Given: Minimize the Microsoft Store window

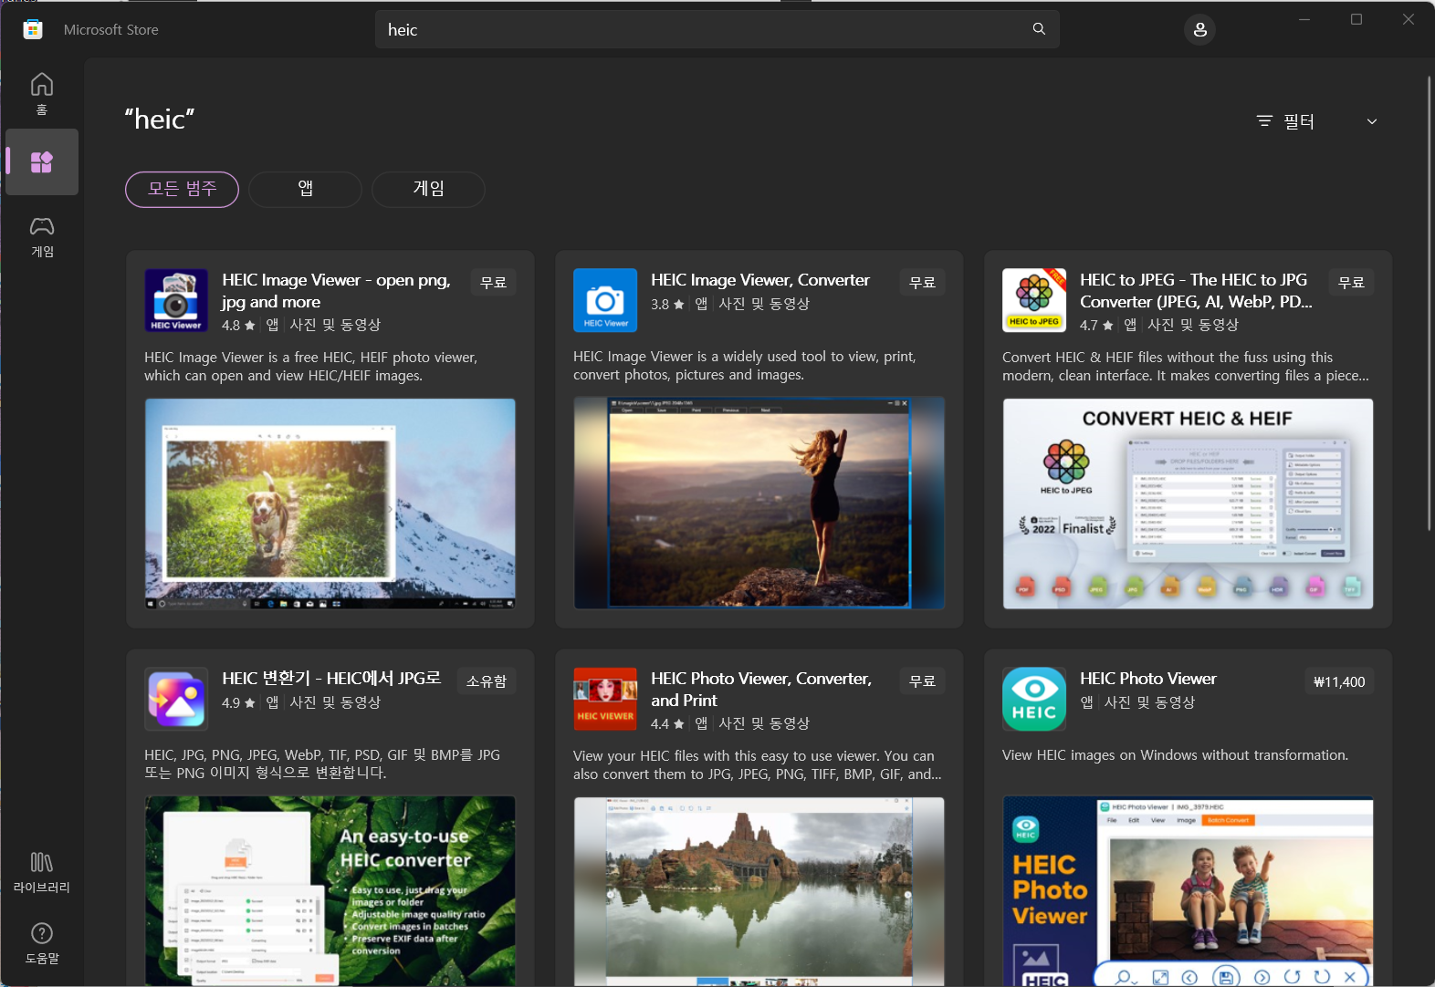Looking at the screenshot, I should coord(1304,19).
